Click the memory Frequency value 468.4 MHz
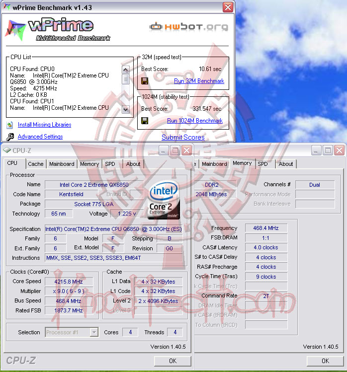 (x=266, y=228)
